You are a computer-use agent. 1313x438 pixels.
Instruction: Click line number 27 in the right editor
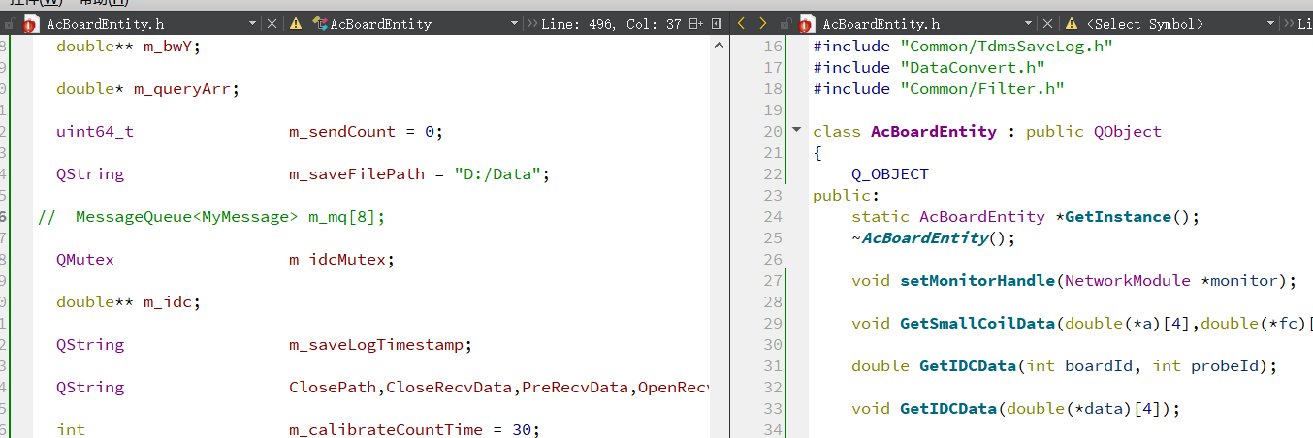point(772,281)
